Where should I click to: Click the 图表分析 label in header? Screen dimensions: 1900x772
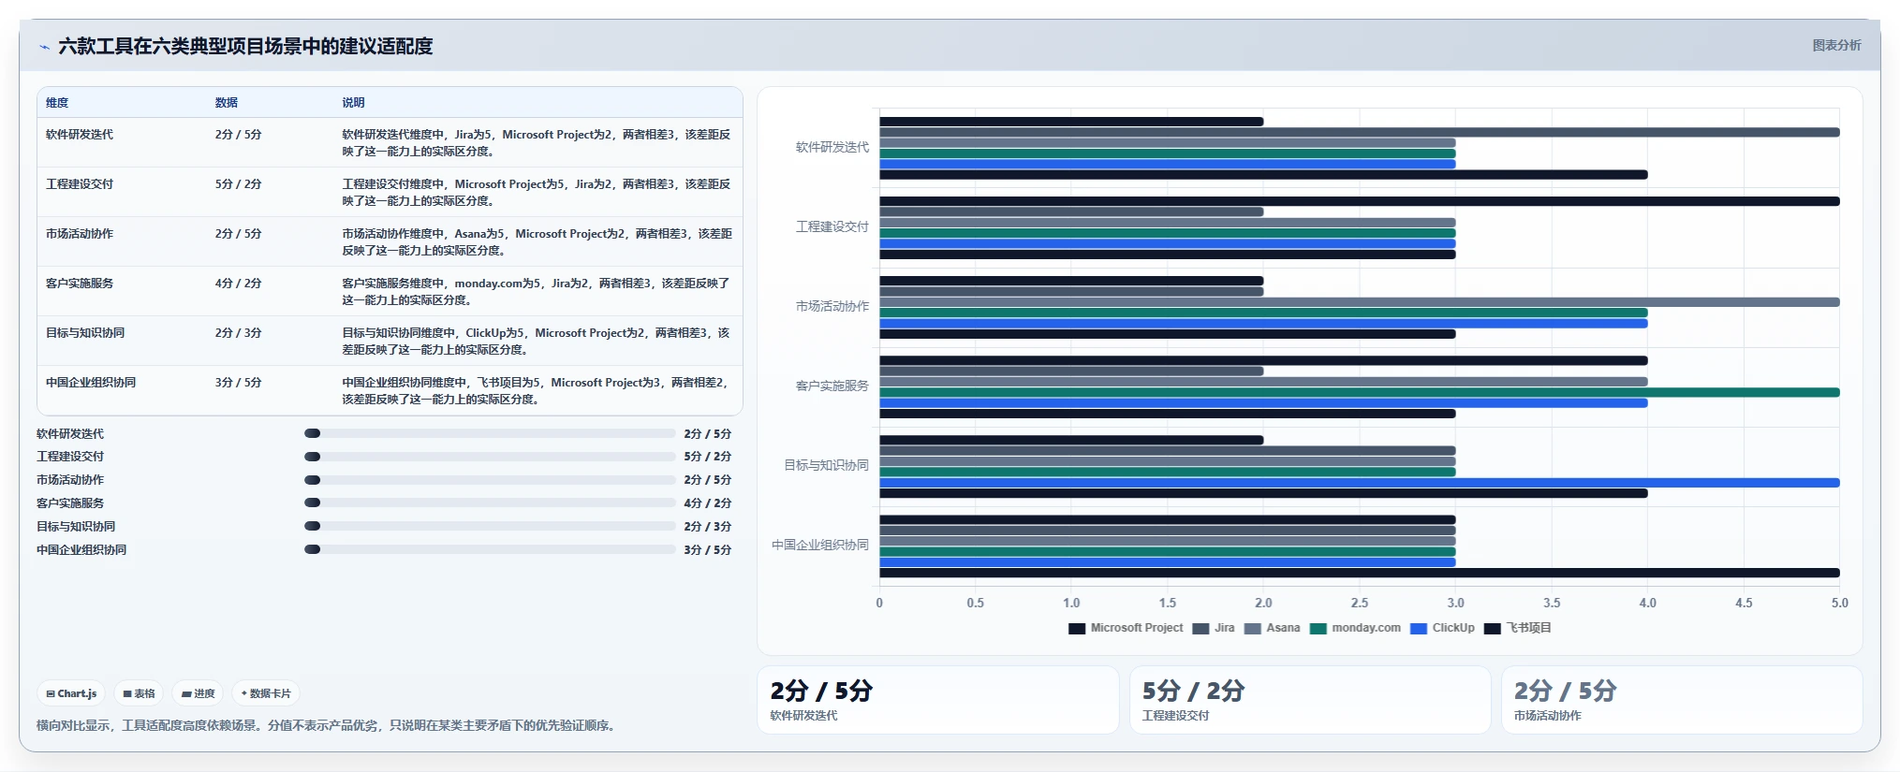[x=1836, y=45]
